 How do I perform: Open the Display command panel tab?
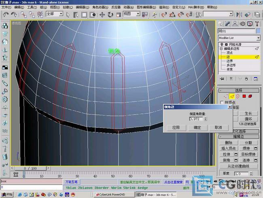(250, 24)
